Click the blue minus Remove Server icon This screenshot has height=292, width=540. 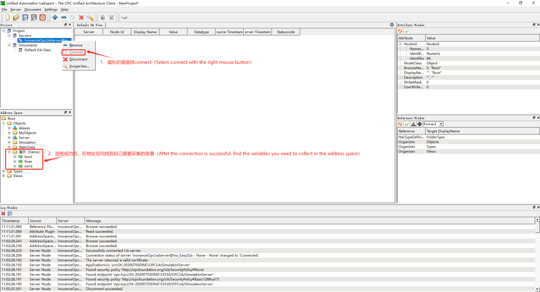tap(64, 17)
